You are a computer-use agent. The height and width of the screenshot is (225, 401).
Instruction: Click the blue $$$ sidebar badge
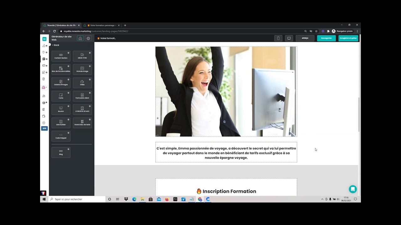click(x=44, y=128)
